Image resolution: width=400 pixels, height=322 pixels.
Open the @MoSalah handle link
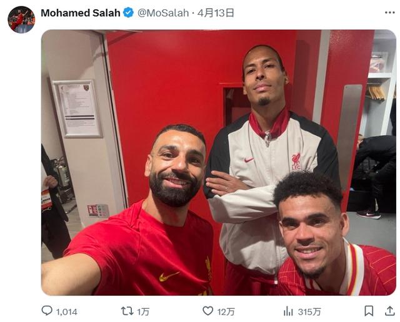point(163,12)
